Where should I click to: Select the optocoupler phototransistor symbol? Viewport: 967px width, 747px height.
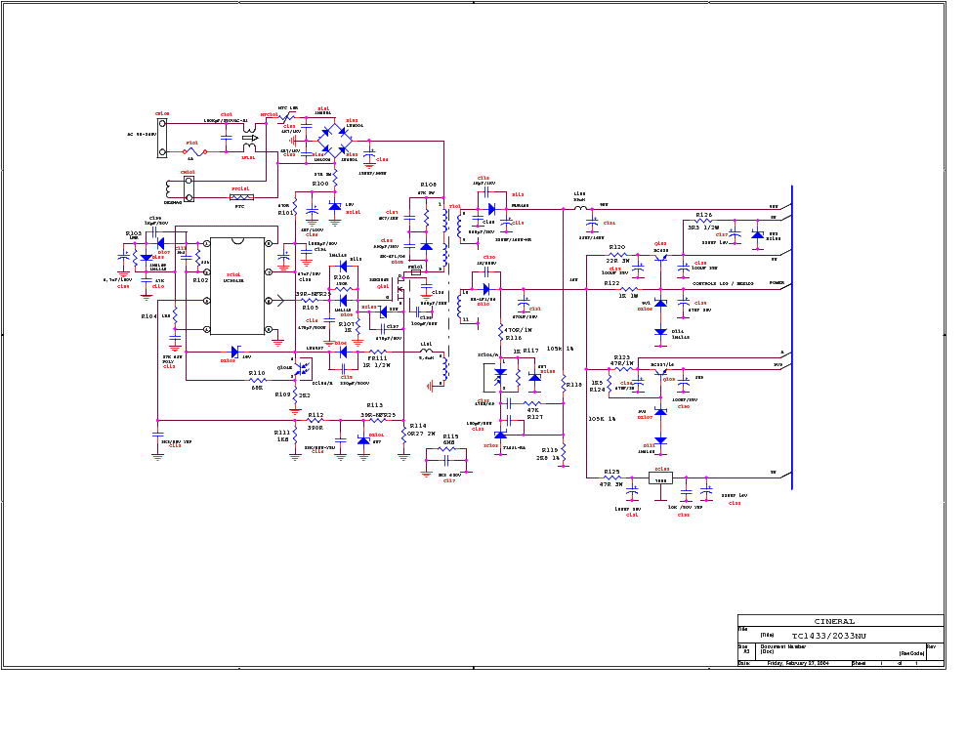(302, 368)
